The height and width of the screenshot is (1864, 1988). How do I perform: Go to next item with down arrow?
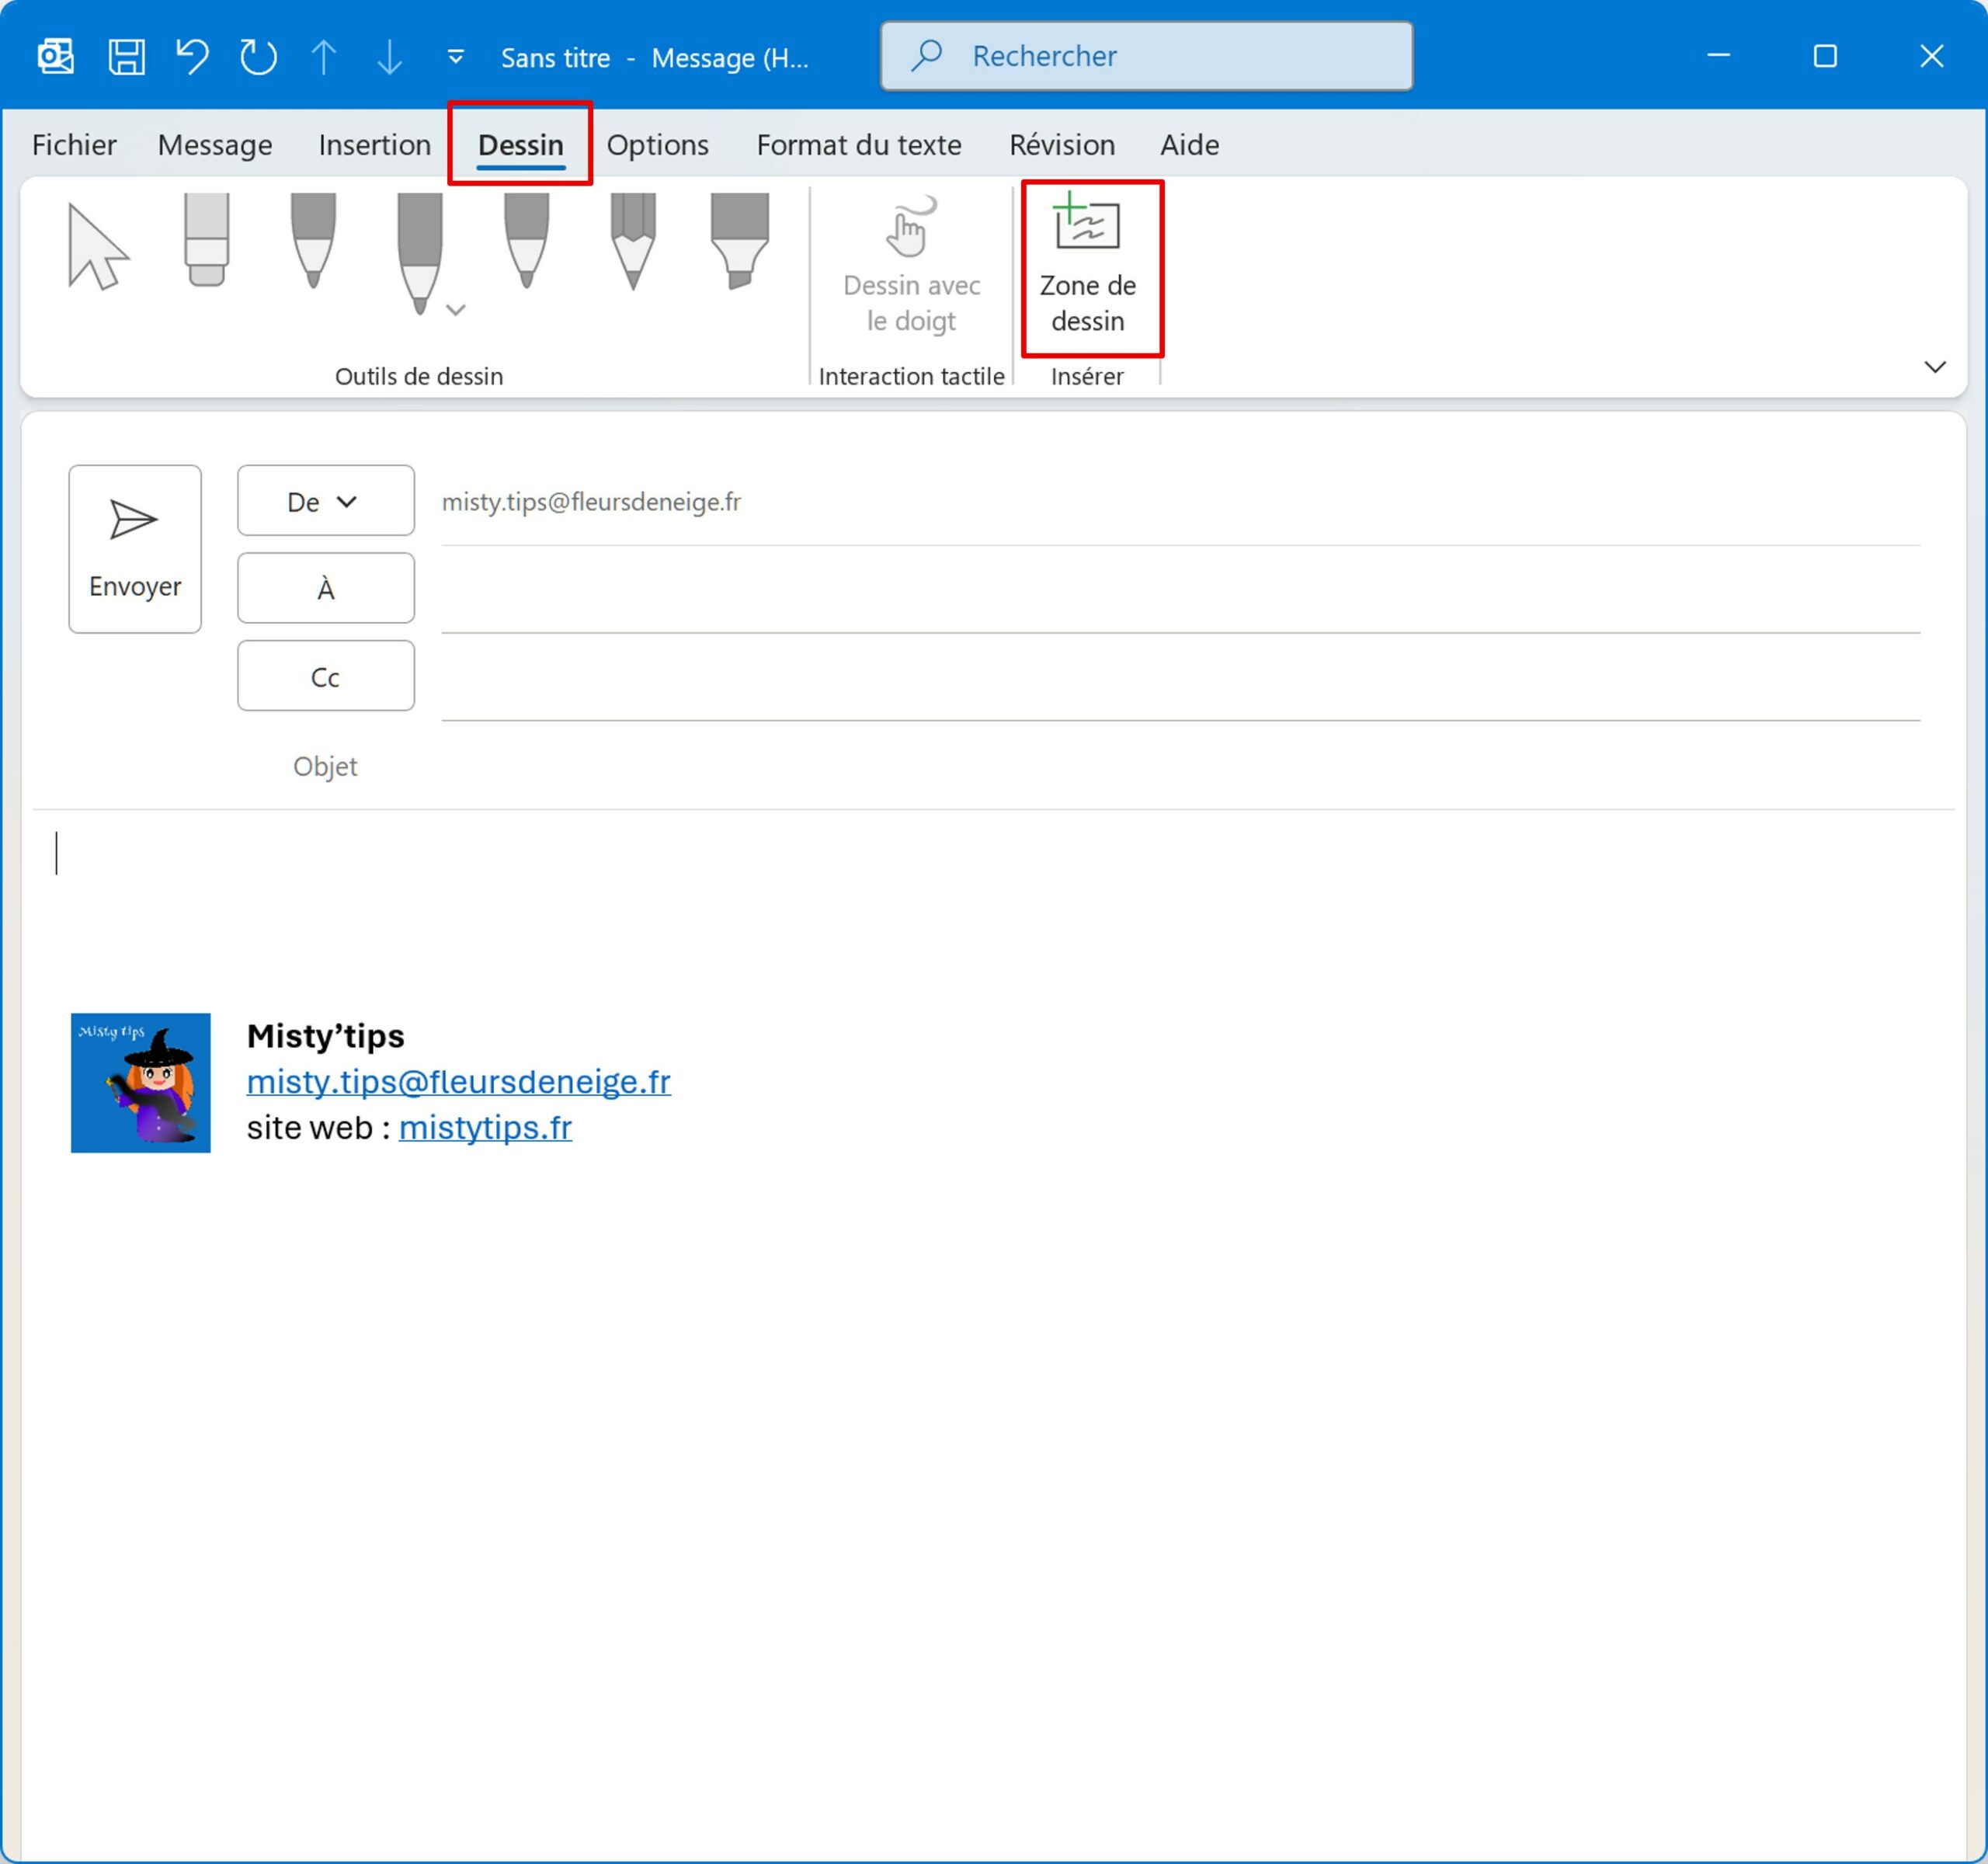(389, 56)
